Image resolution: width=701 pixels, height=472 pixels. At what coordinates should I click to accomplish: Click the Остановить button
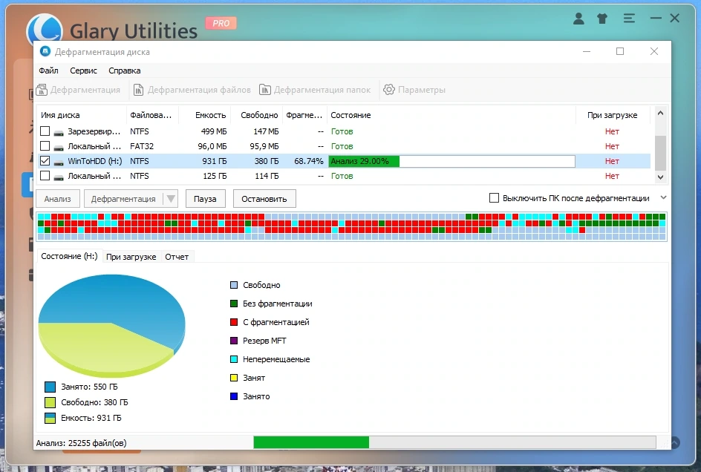(x=264, y=199)
